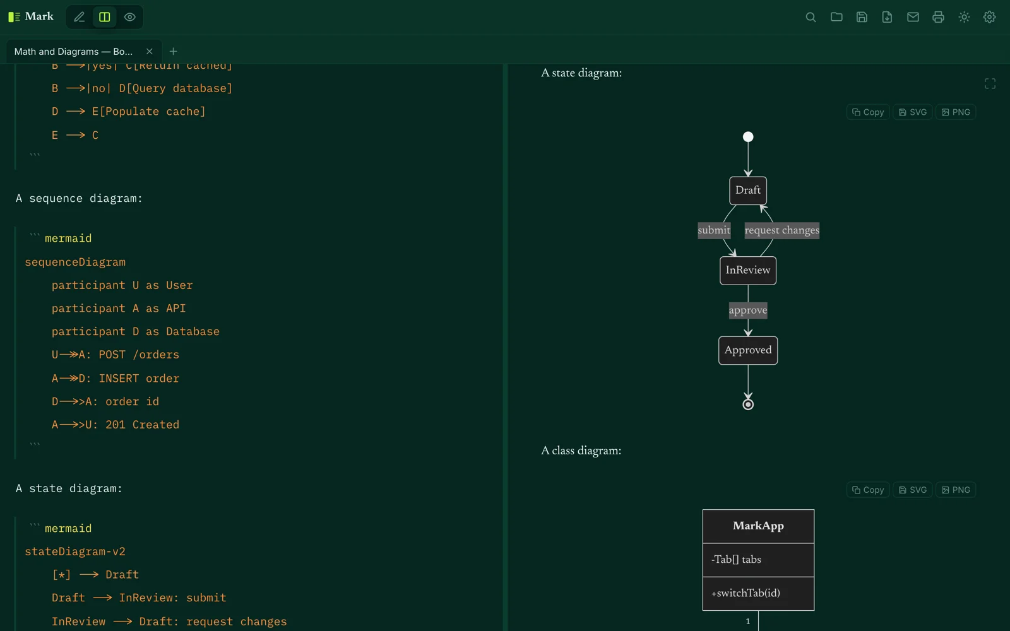The height and width of the screenshot is (631, 1010).
Task: Close the Math and Diagrams tab
Action: 150,52
